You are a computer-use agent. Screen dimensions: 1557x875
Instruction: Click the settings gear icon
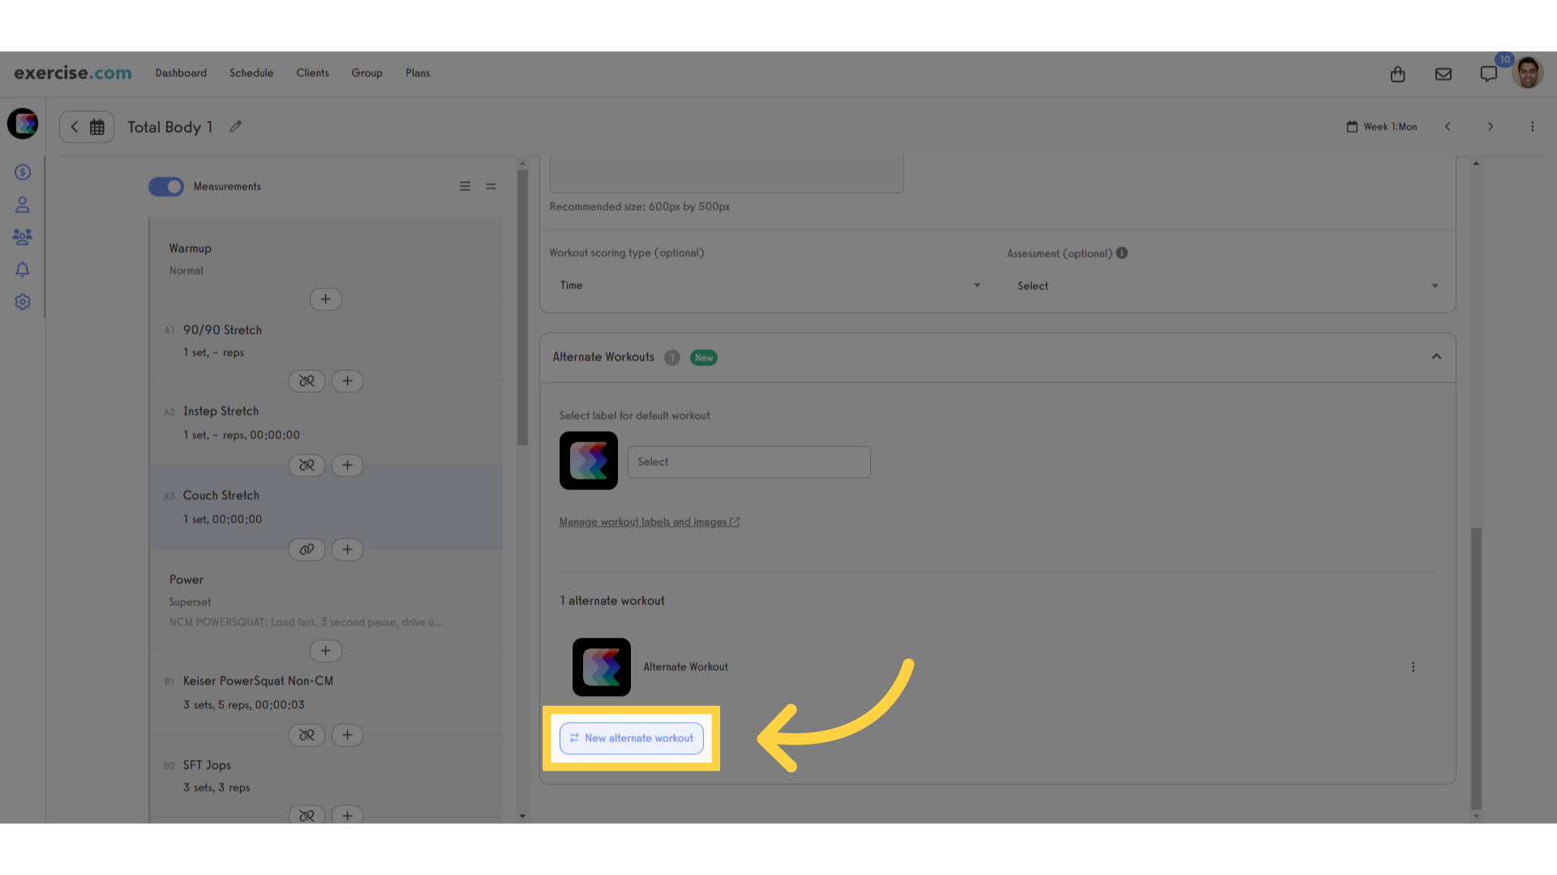click(x=23, y=301)
